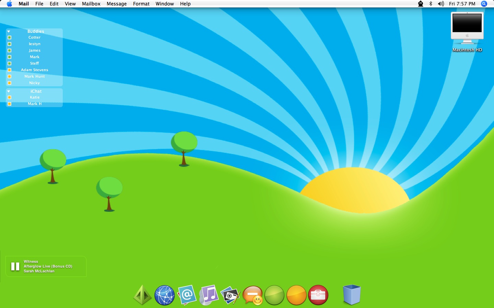Click the green sphere dock icon

274,295
